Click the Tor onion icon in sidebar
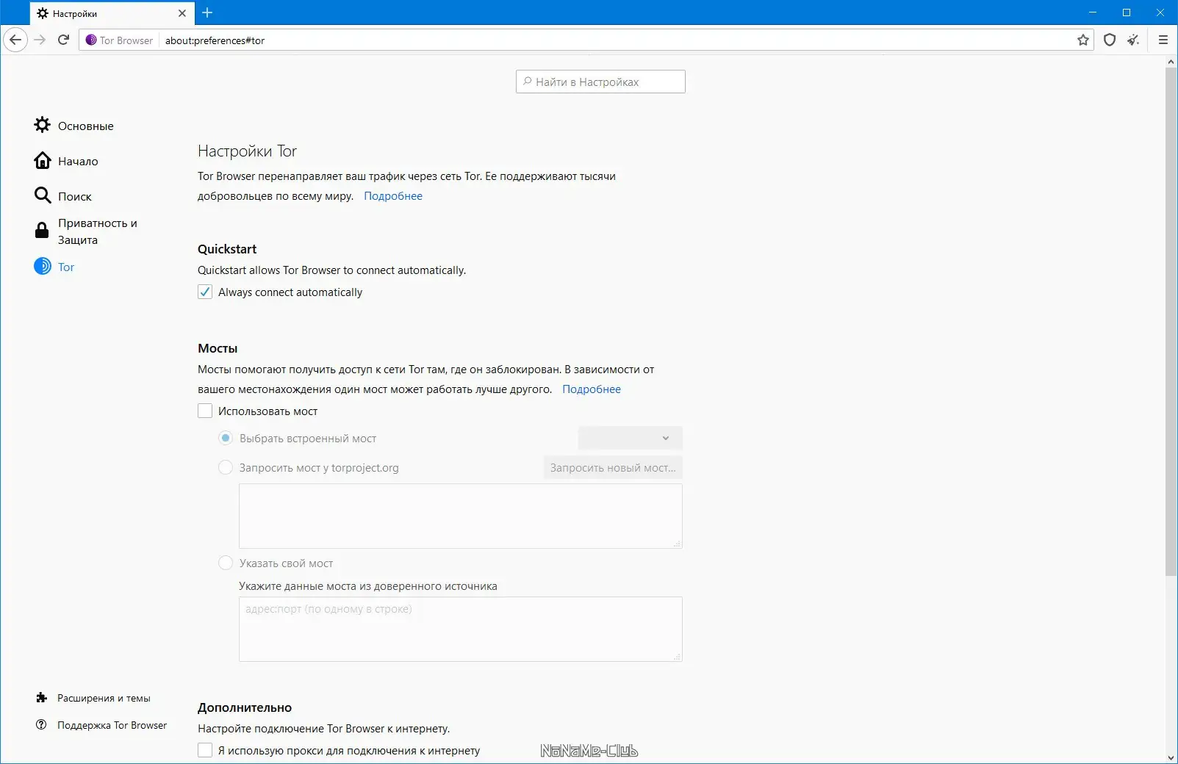This screenshot has height=764, width=1178. click(x=43, y=266)
